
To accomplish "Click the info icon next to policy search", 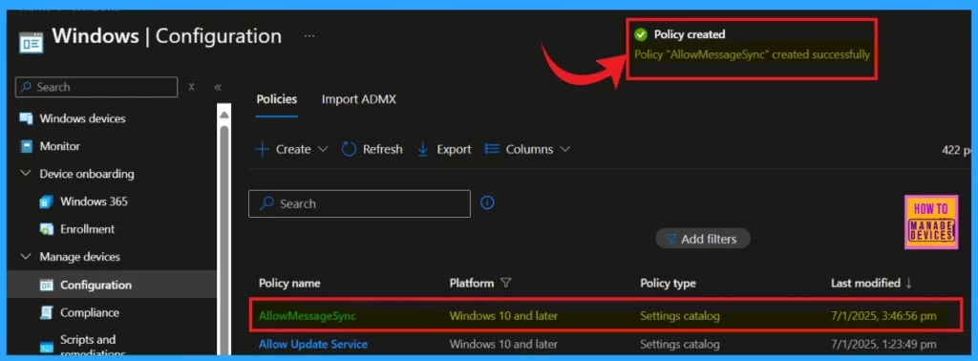I will point(488,203).
